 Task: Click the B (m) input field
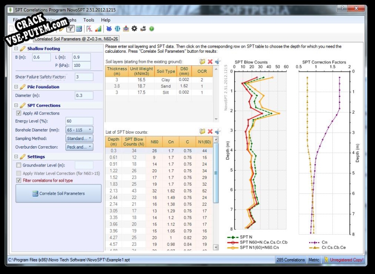point(41,57)
